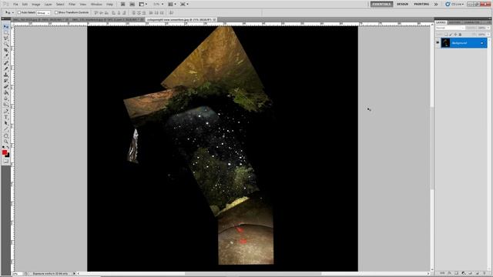Switch to the Painting workspace

pos(421,4)
